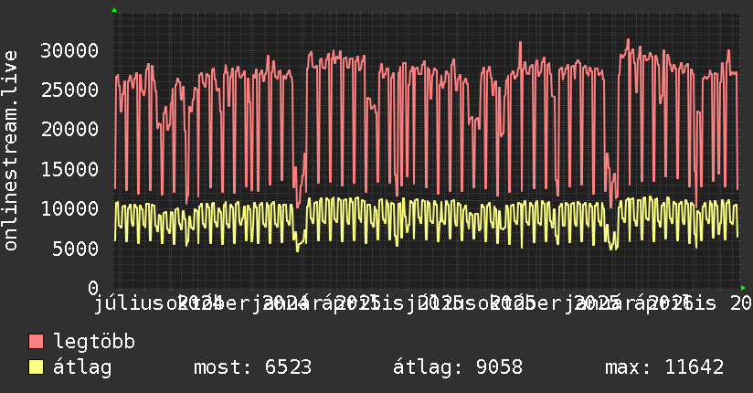Screen dimensions: 753x393
Task: Click the 15000 y-axis label
Action: [x=69, y=169]
